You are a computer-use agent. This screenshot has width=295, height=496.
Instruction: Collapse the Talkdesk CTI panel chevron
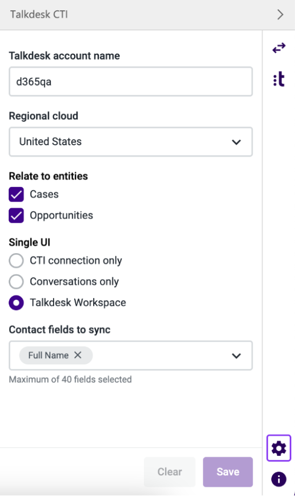click(x=280, y=15)
